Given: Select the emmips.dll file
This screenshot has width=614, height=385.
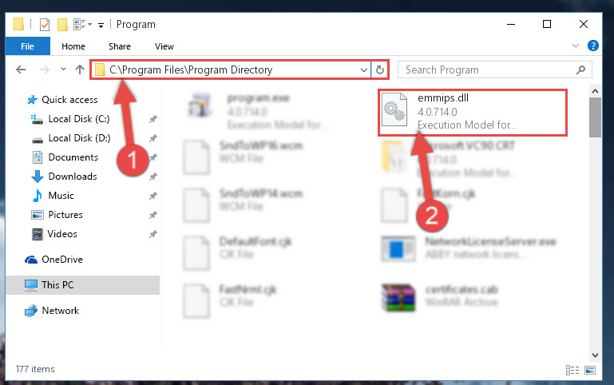Looking at the screenshot, I should (473, 112).
